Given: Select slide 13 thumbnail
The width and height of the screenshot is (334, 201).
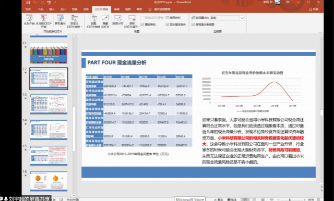Looking at the screenshot, I should [x=49, y=104].
